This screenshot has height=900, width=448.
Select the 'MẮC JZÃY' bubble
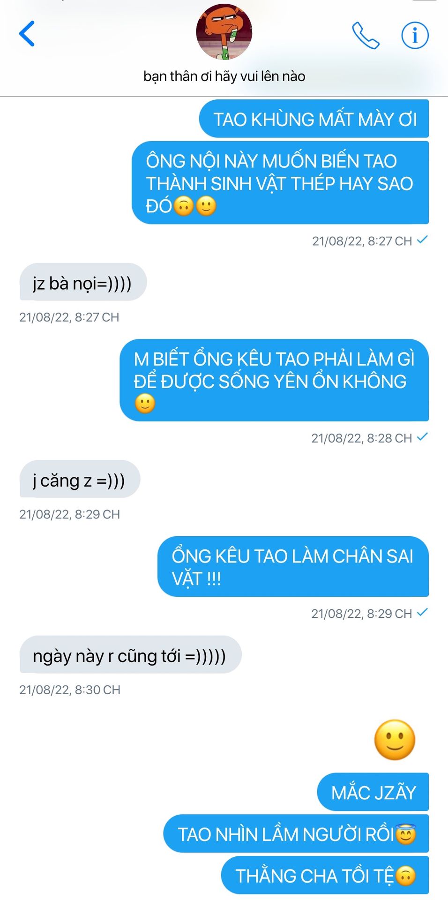tap(373, 792)
